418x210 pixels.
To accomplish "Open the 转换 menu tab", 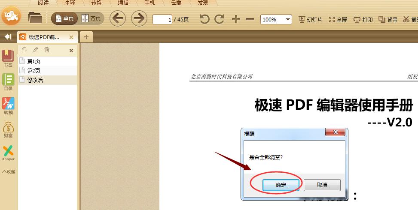I will click(x=97, y=3).
